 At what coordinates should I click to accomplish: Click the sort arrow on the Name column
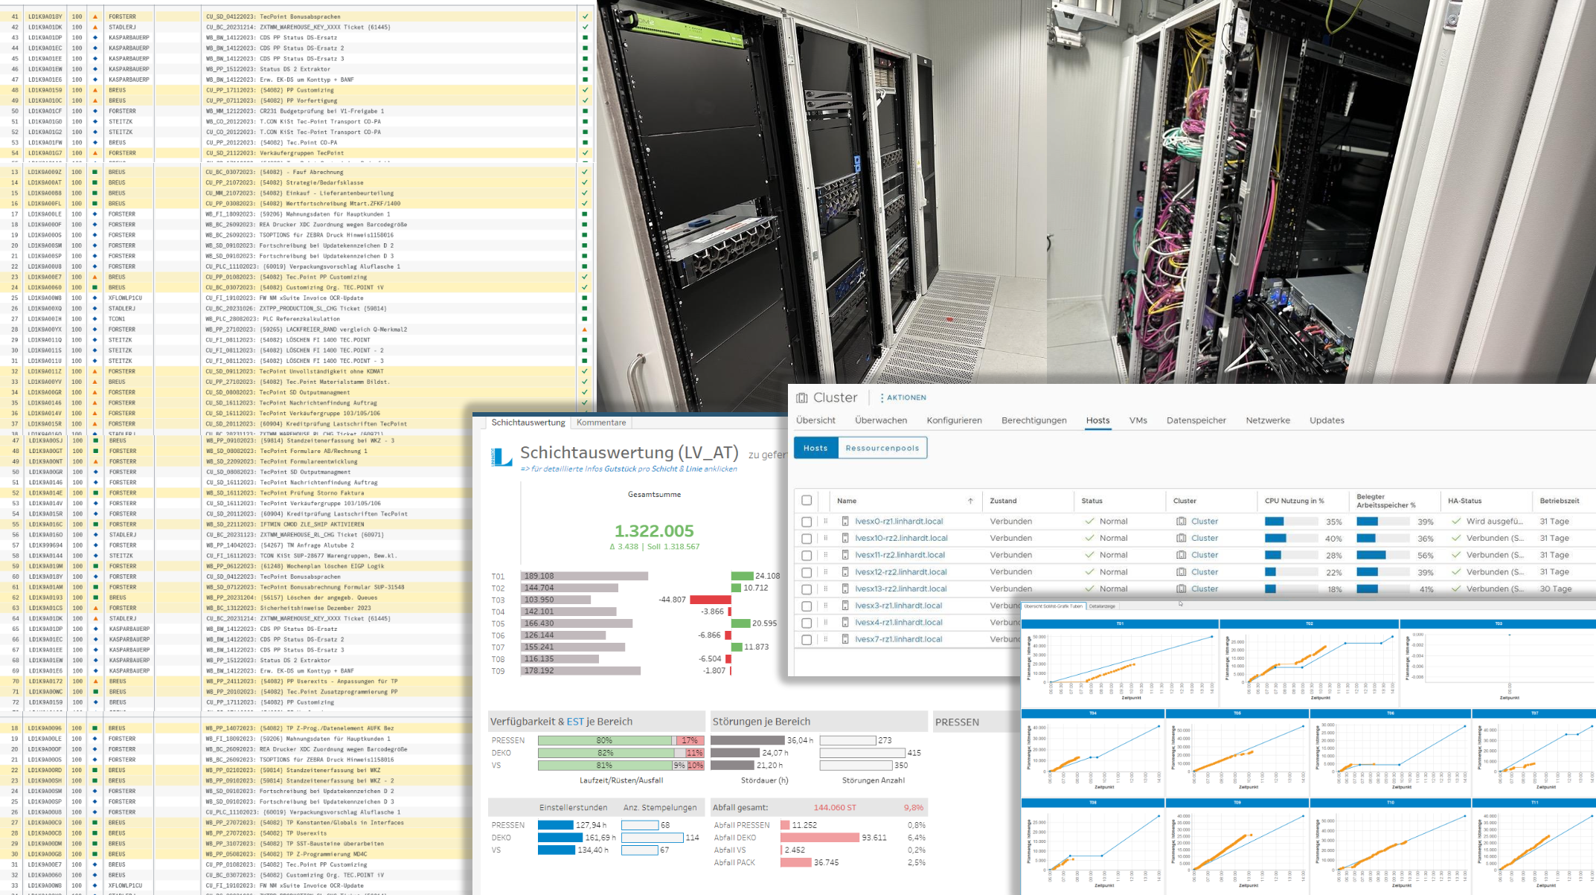970,501
